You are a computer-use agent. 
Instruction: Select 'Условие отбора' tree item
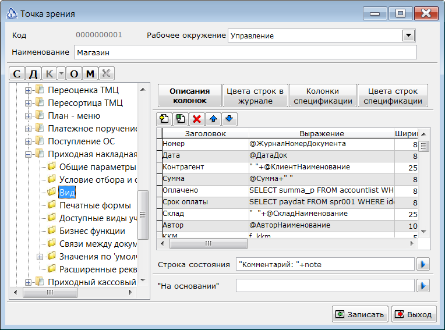(98, 180)
